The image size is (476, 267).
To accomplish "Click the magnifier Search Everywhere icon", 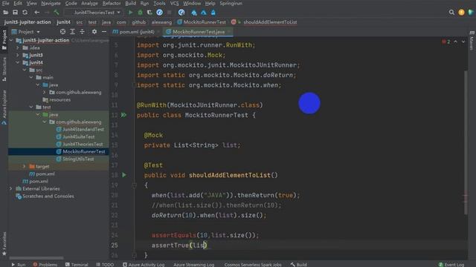I will 451,13.
